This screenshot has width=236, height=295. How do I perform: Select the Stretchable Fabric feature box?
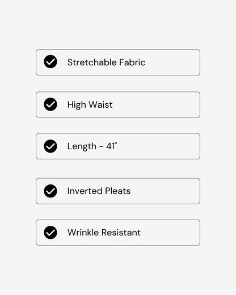tap(118, 62)
